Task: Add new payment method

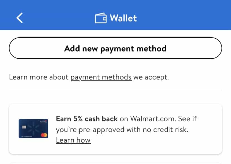Action: pyautogui.click(x=116, y=48)
